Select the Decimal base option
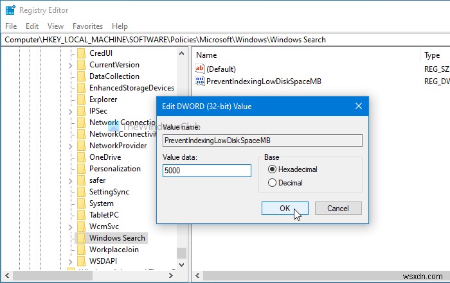 [x=272, y=183]
